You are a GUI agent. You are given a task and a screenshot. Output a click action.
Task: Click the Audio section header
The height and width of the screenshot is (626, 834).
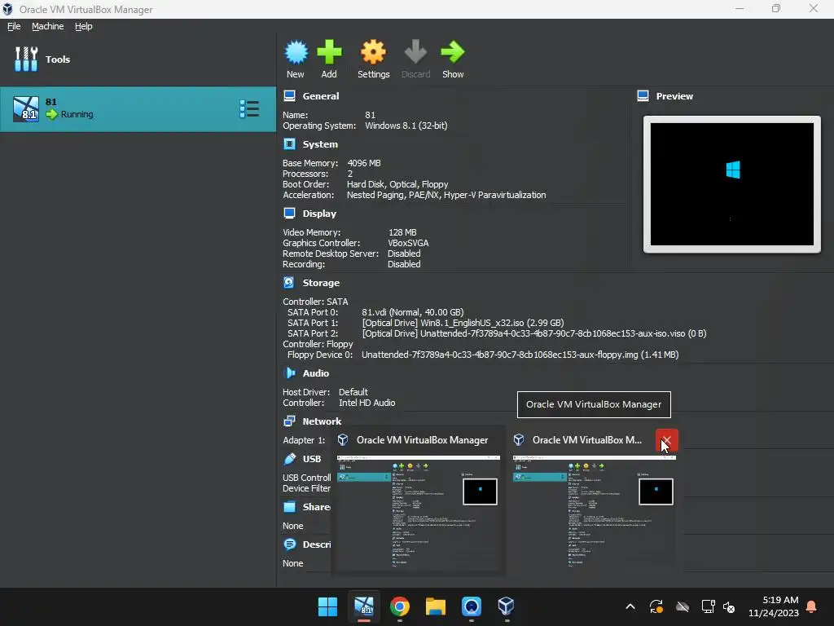[316, 373]
